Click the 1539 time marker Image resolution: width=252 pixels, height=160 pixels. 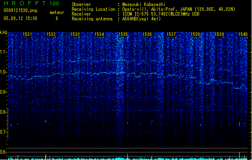[x=220, y=34]
